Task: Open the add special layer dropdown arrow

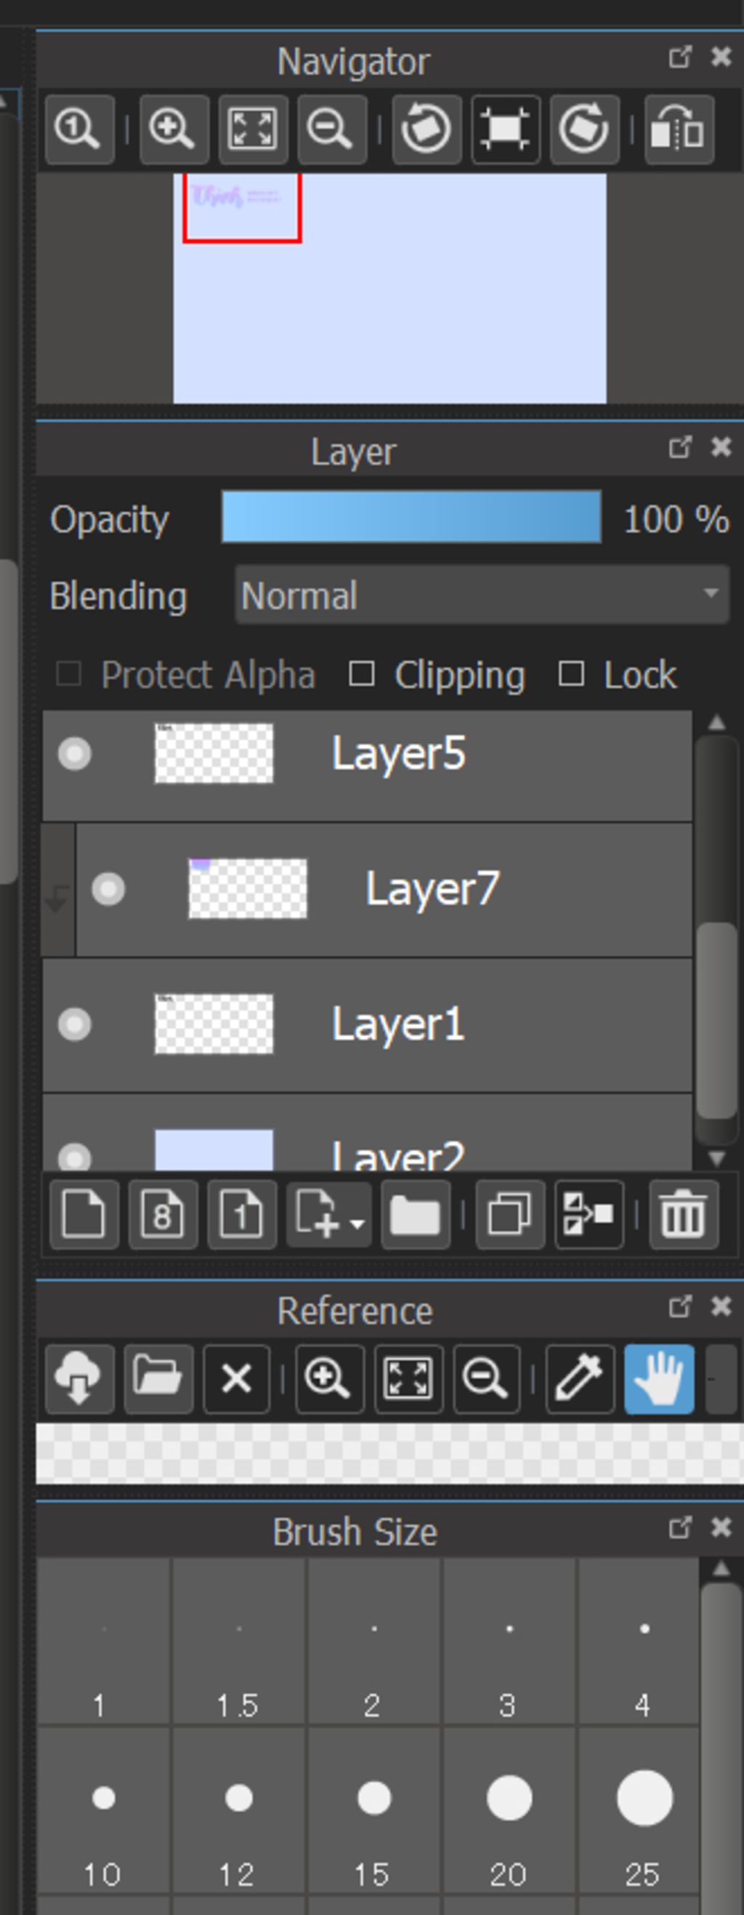Action: (357, 1224)
